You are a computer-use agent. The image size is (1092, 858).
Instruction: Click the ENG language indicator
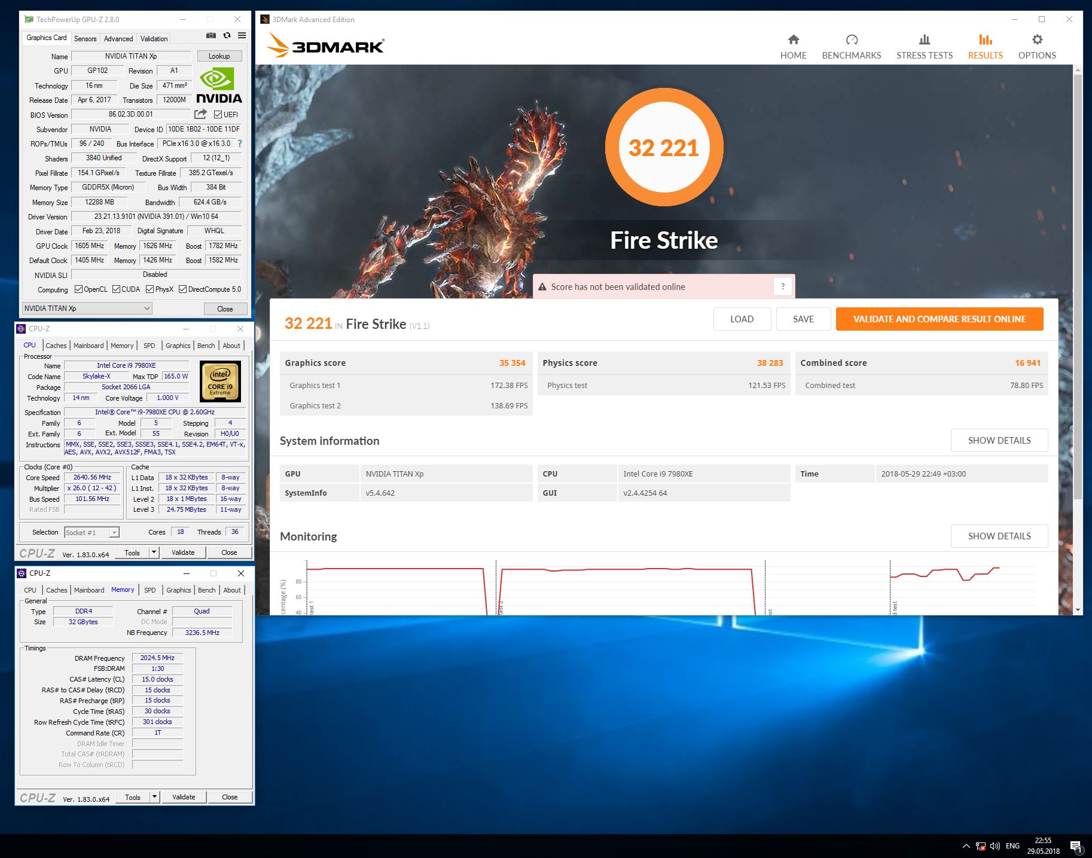[x=1012, y=846]
